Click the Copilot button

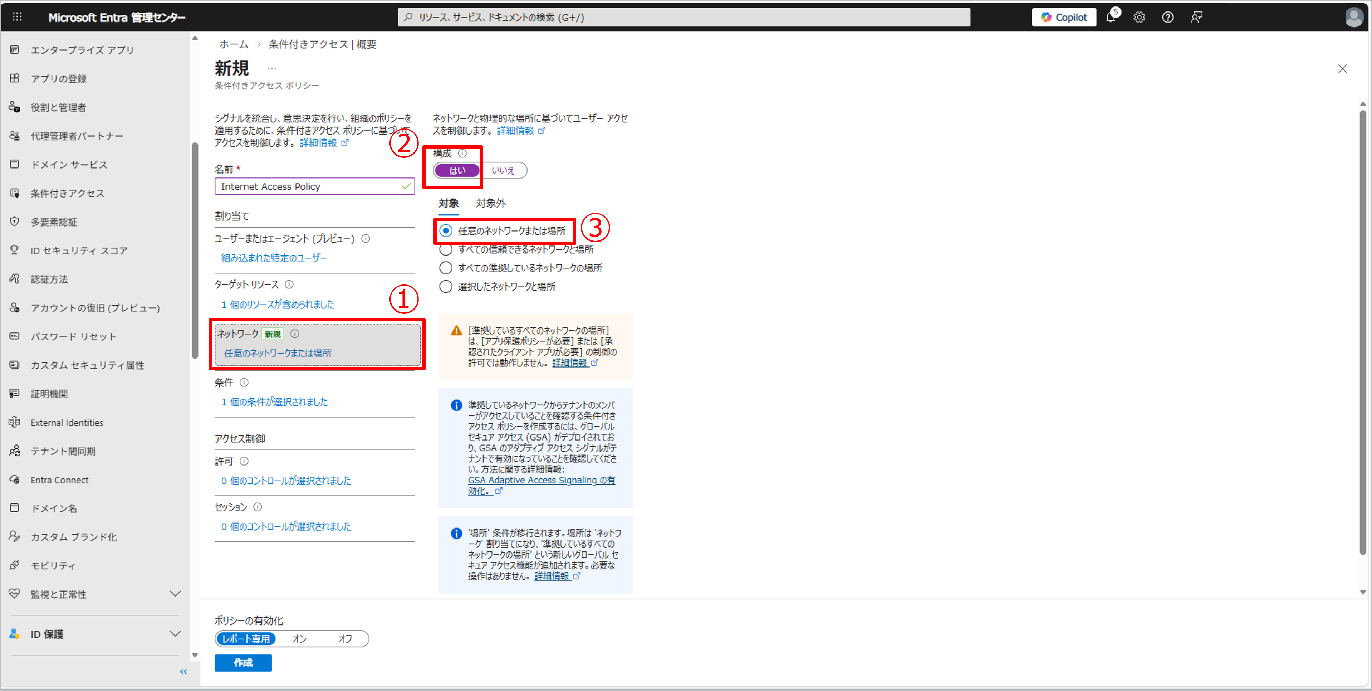click(x=1063, y=17)
